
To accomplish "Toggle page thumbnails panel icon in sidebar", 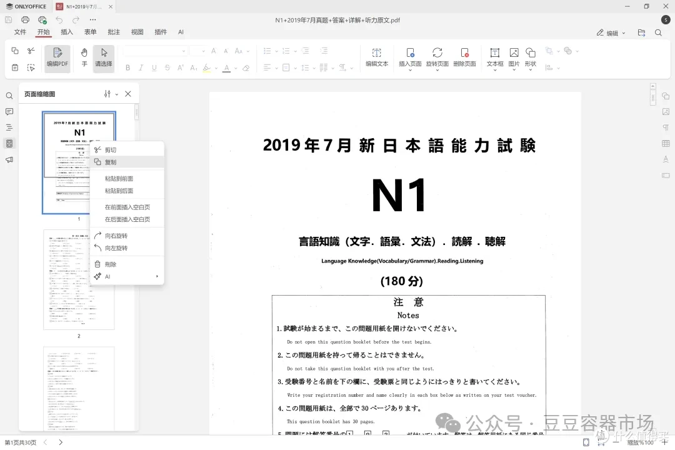I will pos(9,143).
